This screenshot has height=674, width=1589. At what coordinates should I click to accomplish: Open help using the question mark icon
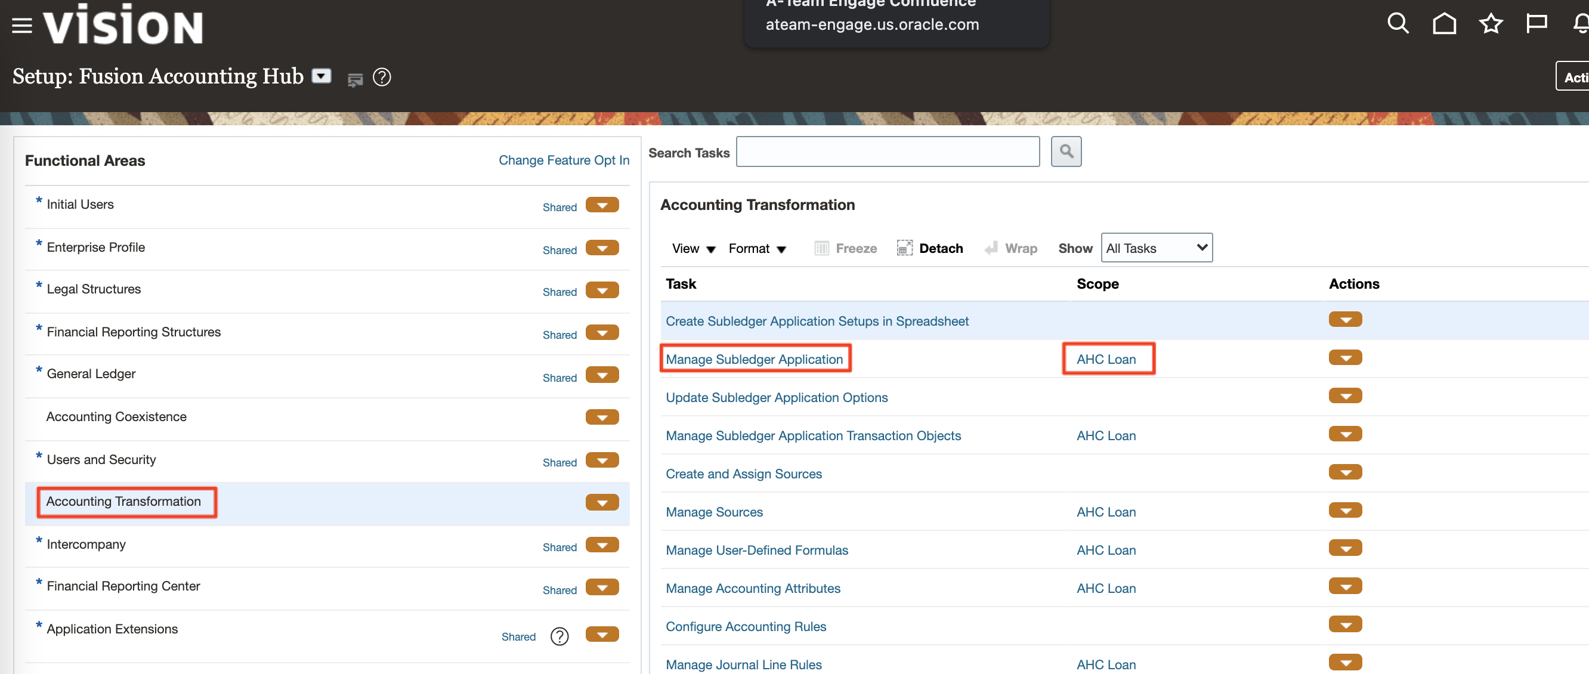(x=381, y=77)
